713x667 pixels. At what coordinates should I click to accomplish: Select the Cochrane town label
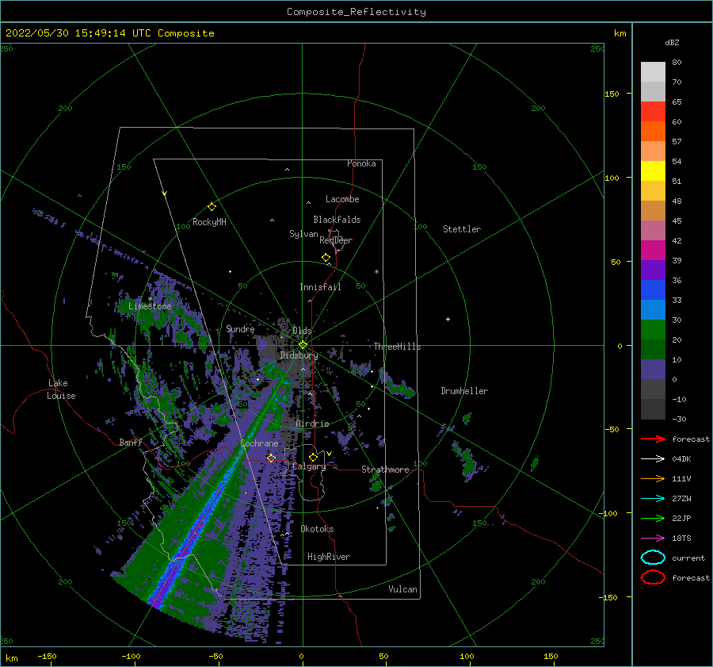click(259, 443)
